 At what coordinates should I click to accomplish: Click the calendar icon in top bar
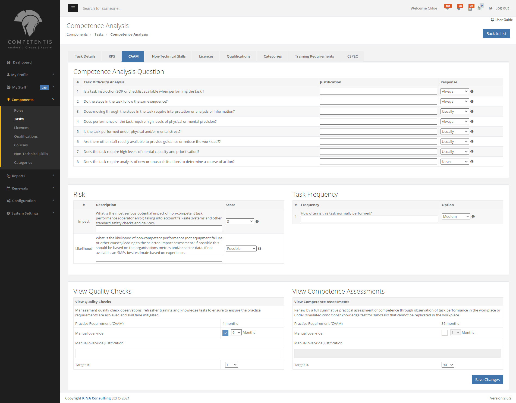480,8
